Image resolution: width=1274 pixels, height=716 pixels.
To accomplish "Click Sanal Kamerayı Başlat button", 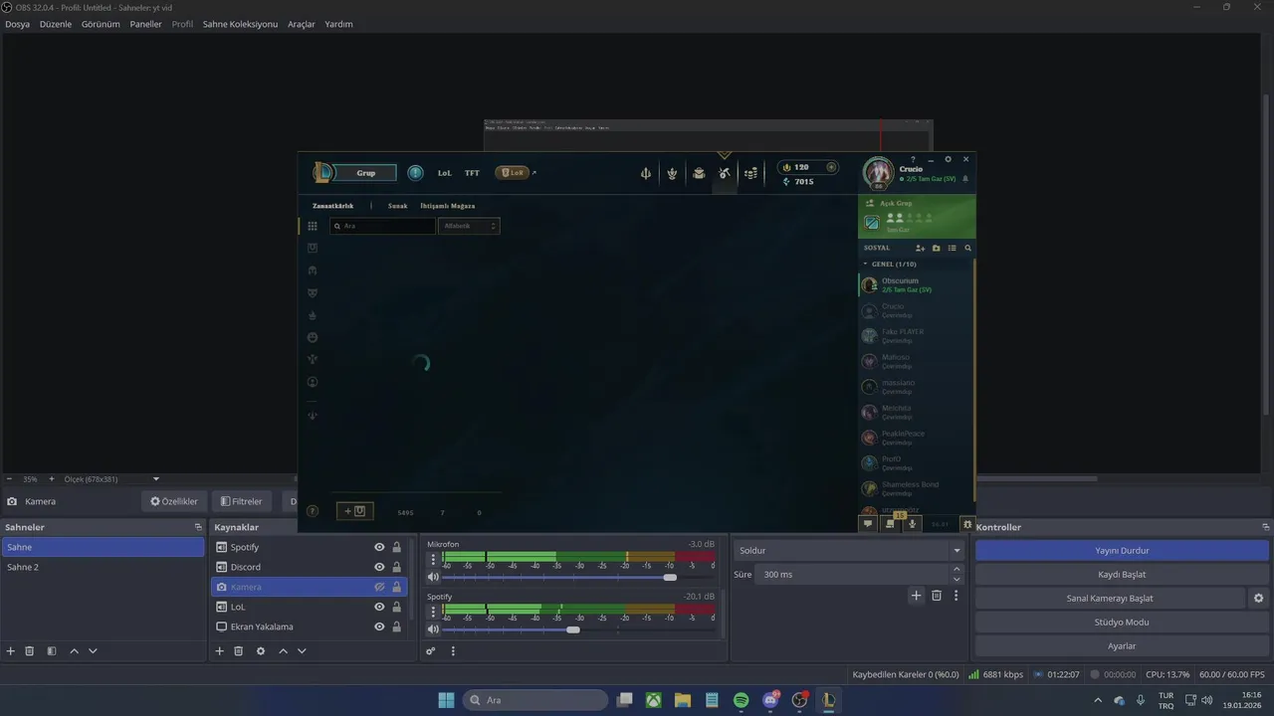I will [1110, 598].
